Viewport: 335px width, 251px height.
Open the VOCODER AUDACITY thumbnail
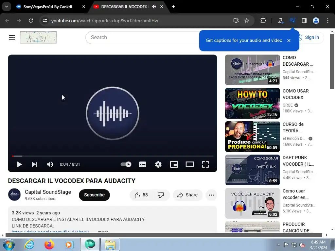[x=252, y=203]
